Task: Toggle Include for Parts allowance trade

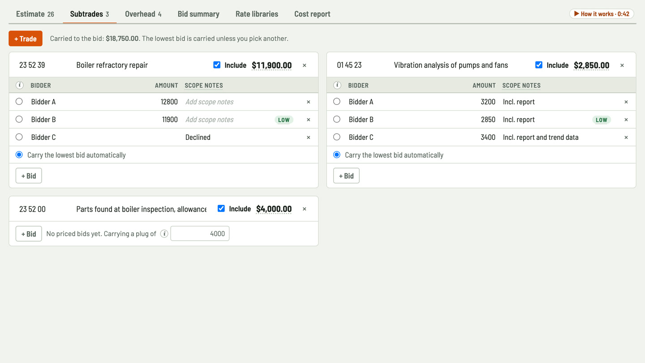Action: [221, 208]
